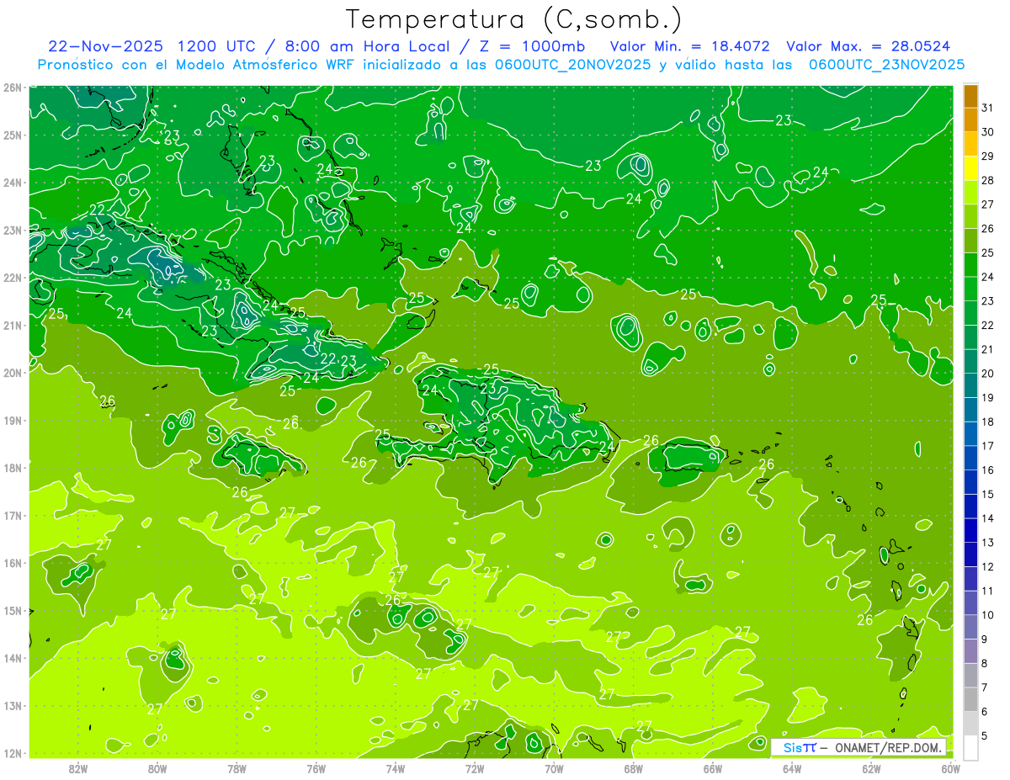Click the 15N latitude axis label
Viewport: 1010px width, 780px height.
[x=12, y=610]
